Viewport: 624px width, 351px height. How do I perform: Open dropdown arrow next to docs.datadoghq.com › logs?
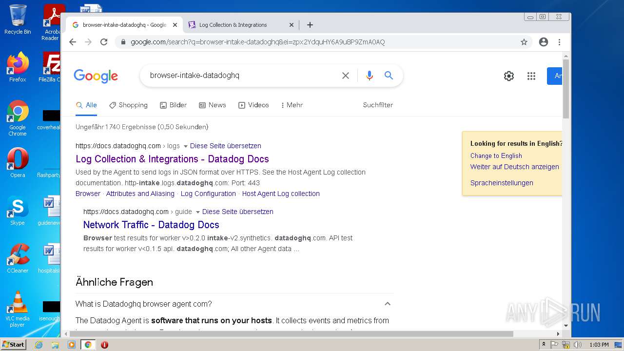click(185, 146)
